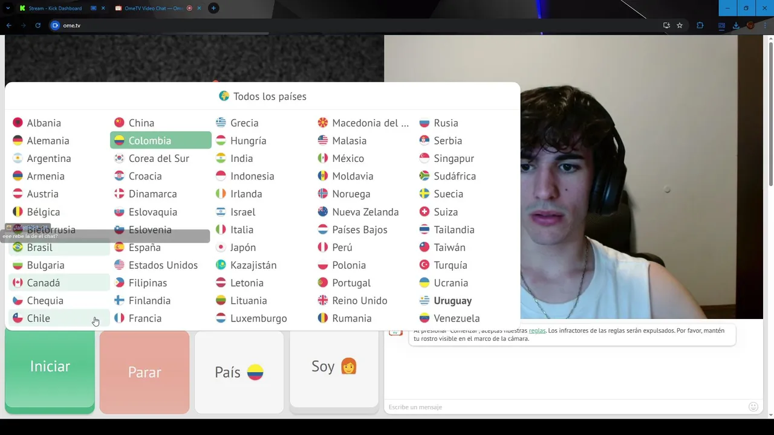The height and width of the screenshot is (435, 774).
Task: Select Países Bajos country
Action: point(363,230)
